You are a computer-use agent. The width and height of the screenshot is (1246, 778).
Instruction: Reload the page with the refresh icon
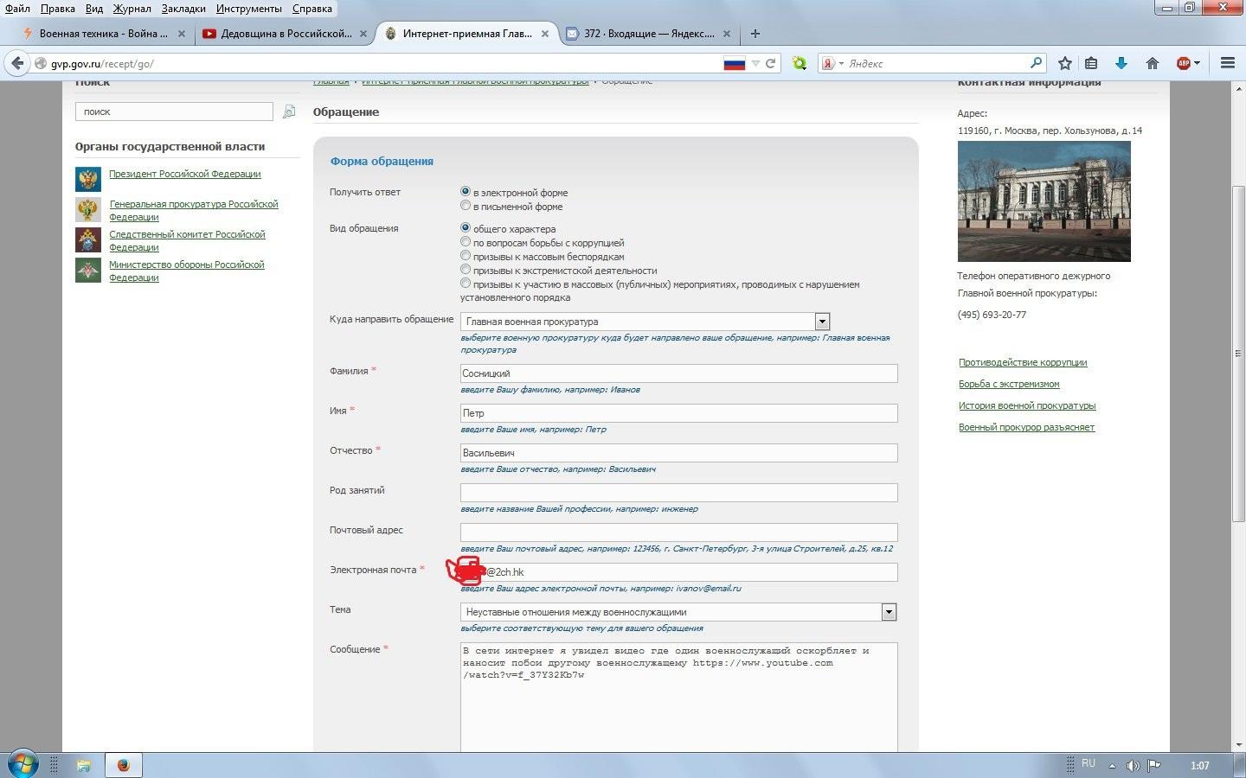[x=770, y=63]
